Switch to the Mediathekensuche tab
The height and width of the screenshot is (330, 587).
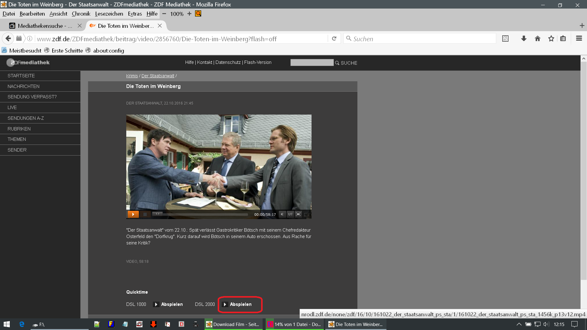tap(43, 26)
